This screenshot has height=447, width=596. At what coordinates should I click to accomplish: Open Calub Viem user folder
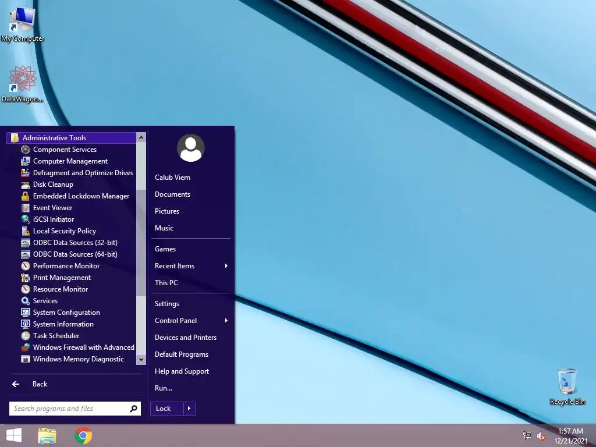pyautogui.click(x=172, y=177)
